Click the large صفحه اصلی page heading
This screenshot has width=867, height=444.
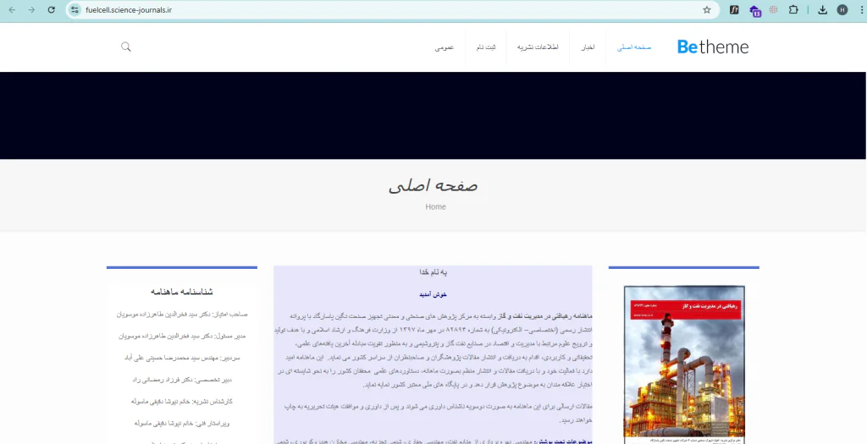433,185
